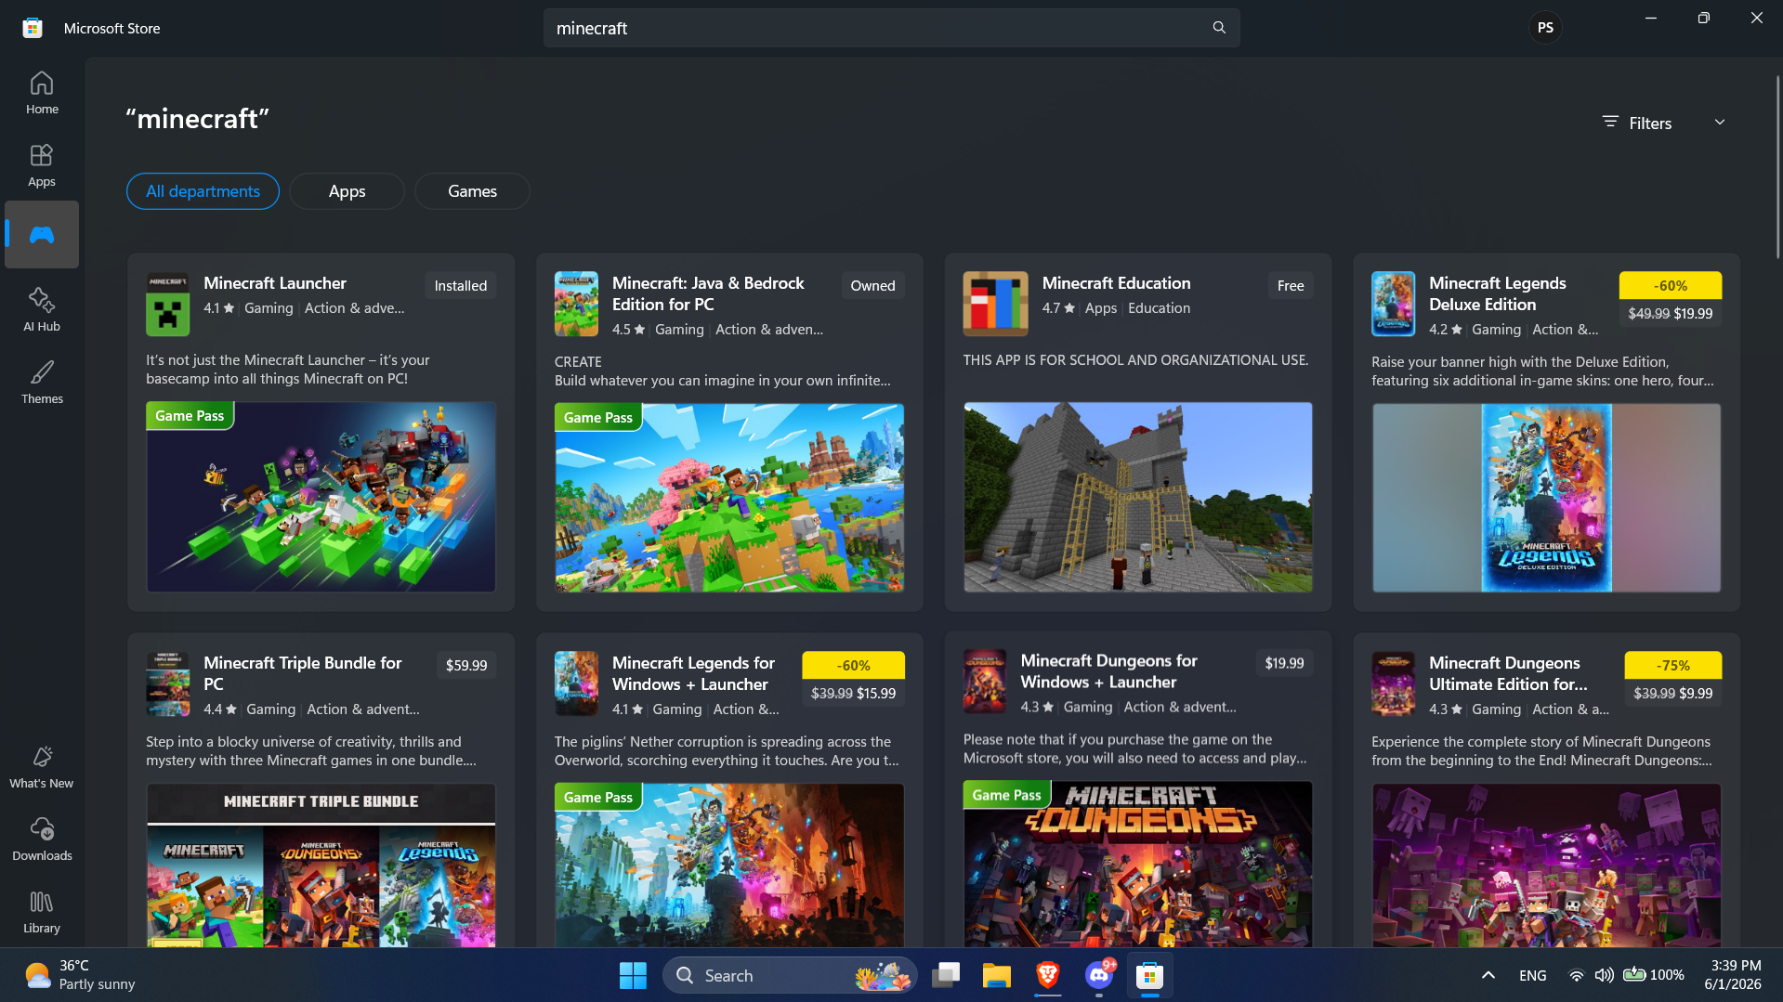1783x1002 pixels.
Task: Open the Gaming controller section
Action: (42, 235)
